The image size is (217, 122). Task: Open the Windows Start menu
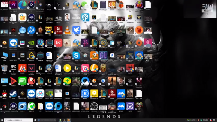click(2, 120)
